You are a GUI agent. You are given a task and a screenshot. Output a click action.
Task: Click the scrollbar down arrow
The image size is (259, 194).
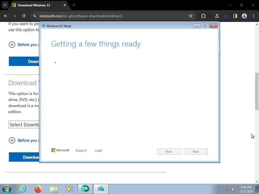pyautogui.click(x=257, y=182)
